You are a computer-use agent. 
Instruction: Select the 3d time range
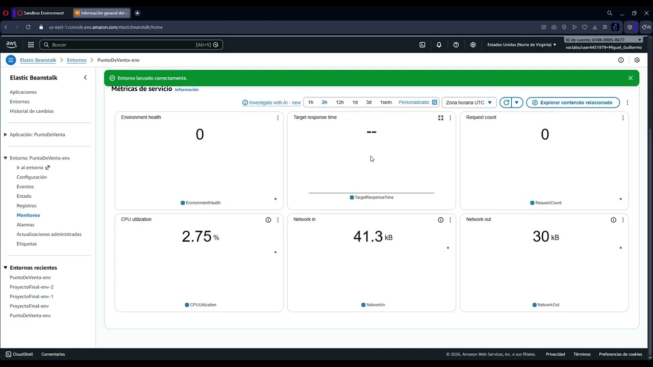pos(369,102)
